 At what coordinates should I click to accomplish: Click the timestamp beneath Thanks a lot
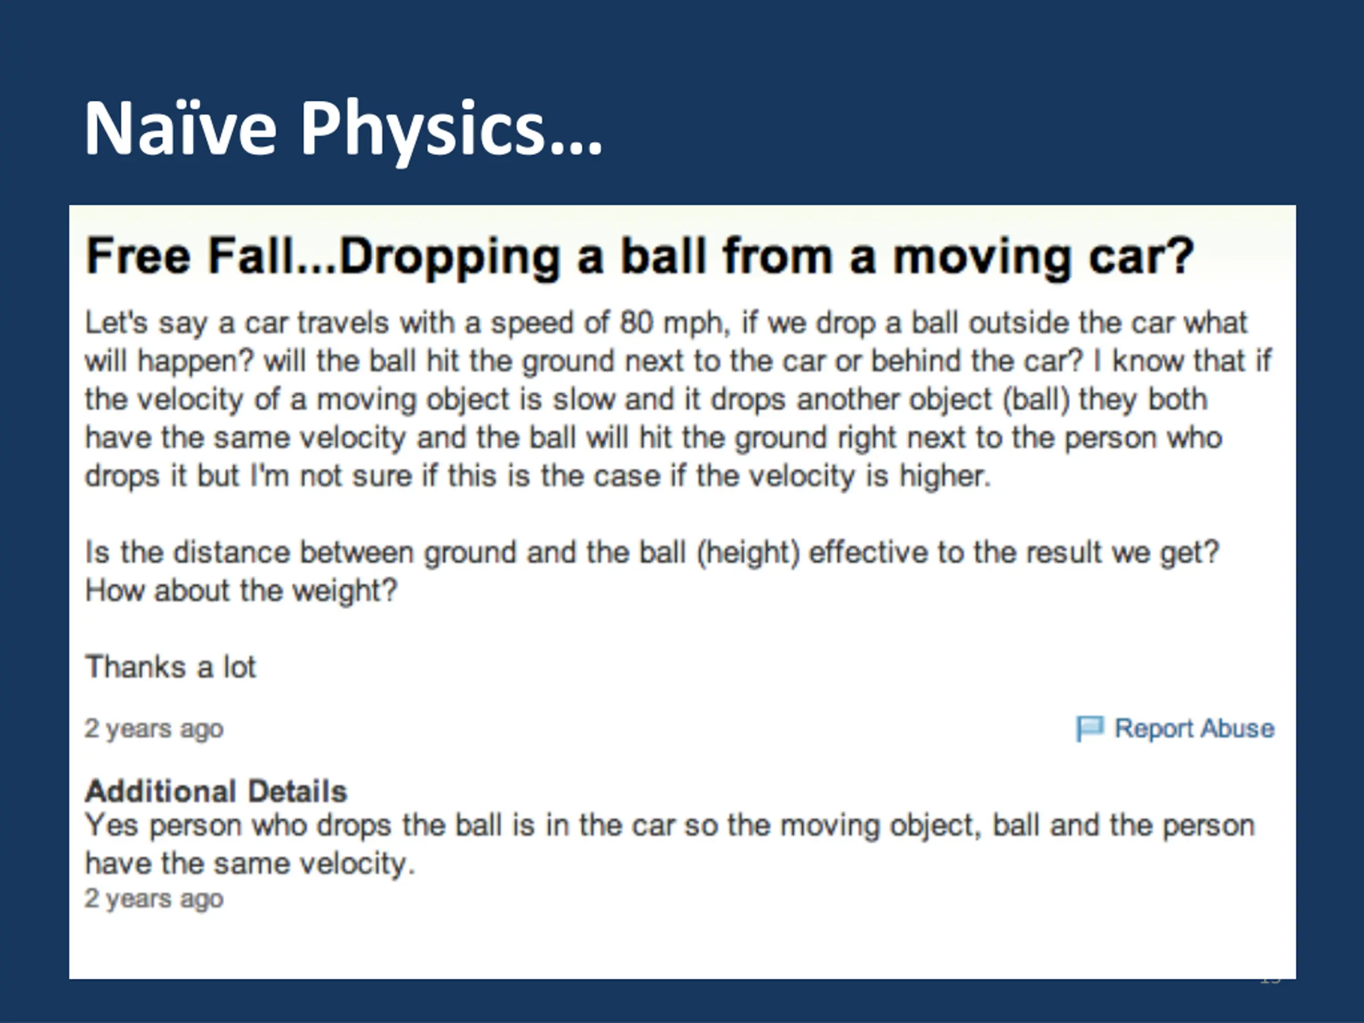153,729
